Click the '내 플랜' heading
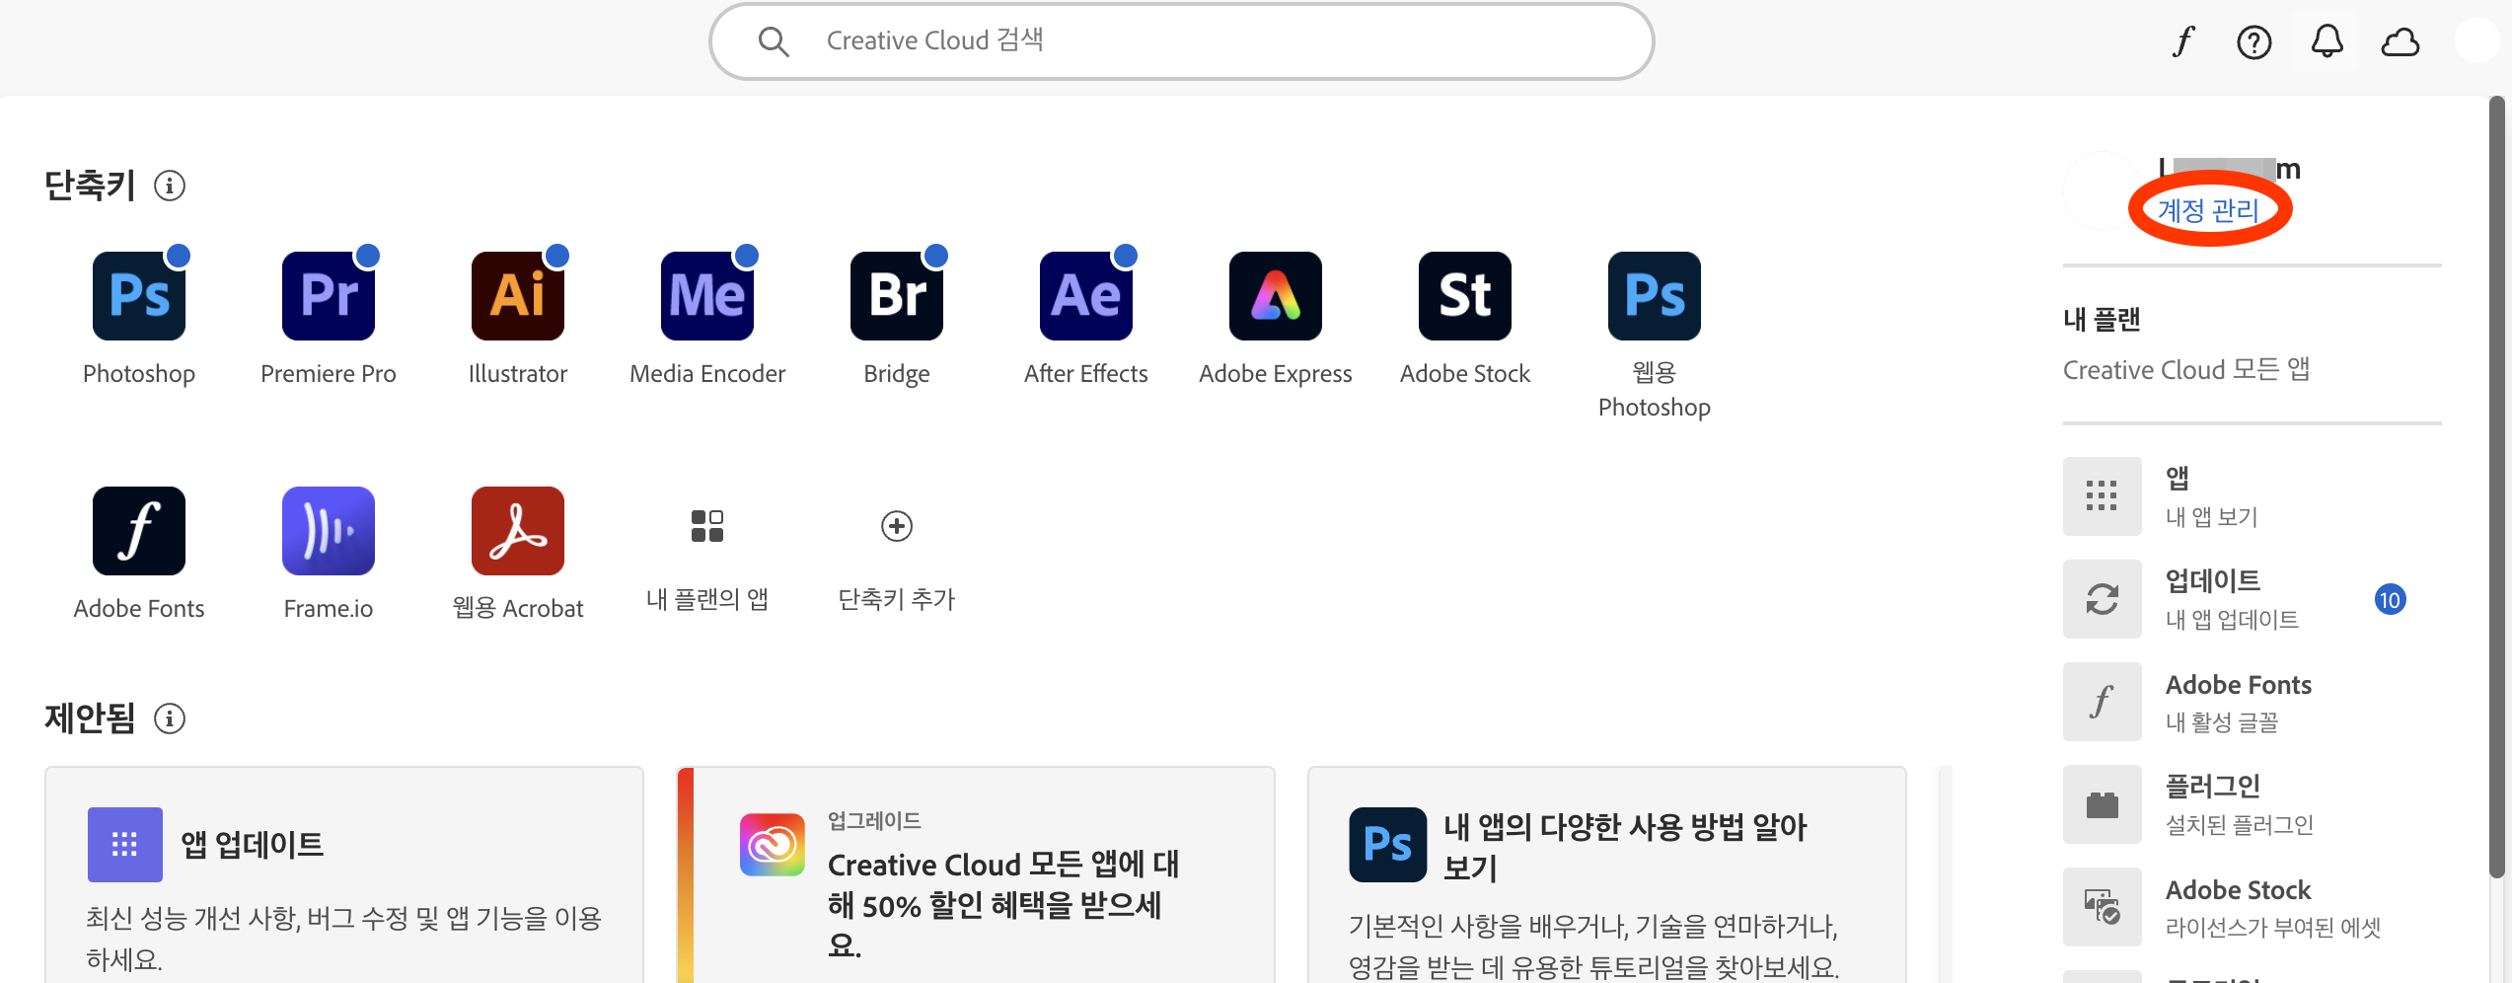 coord(2102,319)
